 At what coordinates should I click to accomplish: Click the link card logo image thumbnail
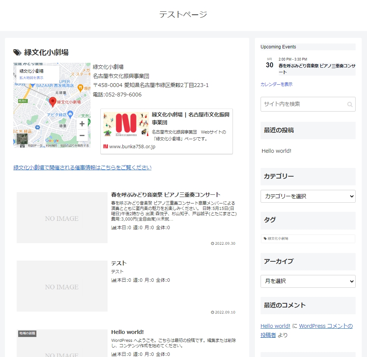(x=126, y=124)
